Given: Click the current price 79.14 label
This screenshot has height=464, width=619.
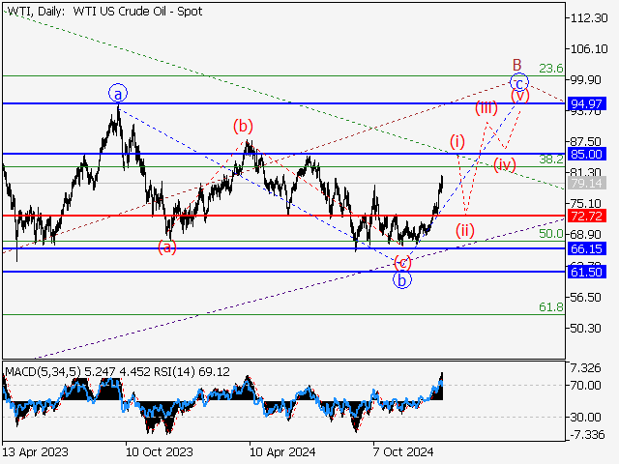Looking at the screenshot, I should point(587,183).
